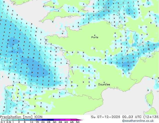159x123 pixels.
Task: Click the legend value label '45'
Action: pyautogui.click(x=72, y=122)
